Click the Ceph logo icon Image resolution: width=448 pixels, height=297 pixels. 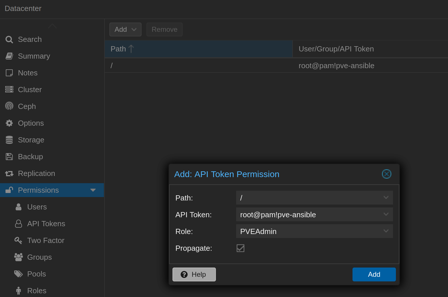9,106
